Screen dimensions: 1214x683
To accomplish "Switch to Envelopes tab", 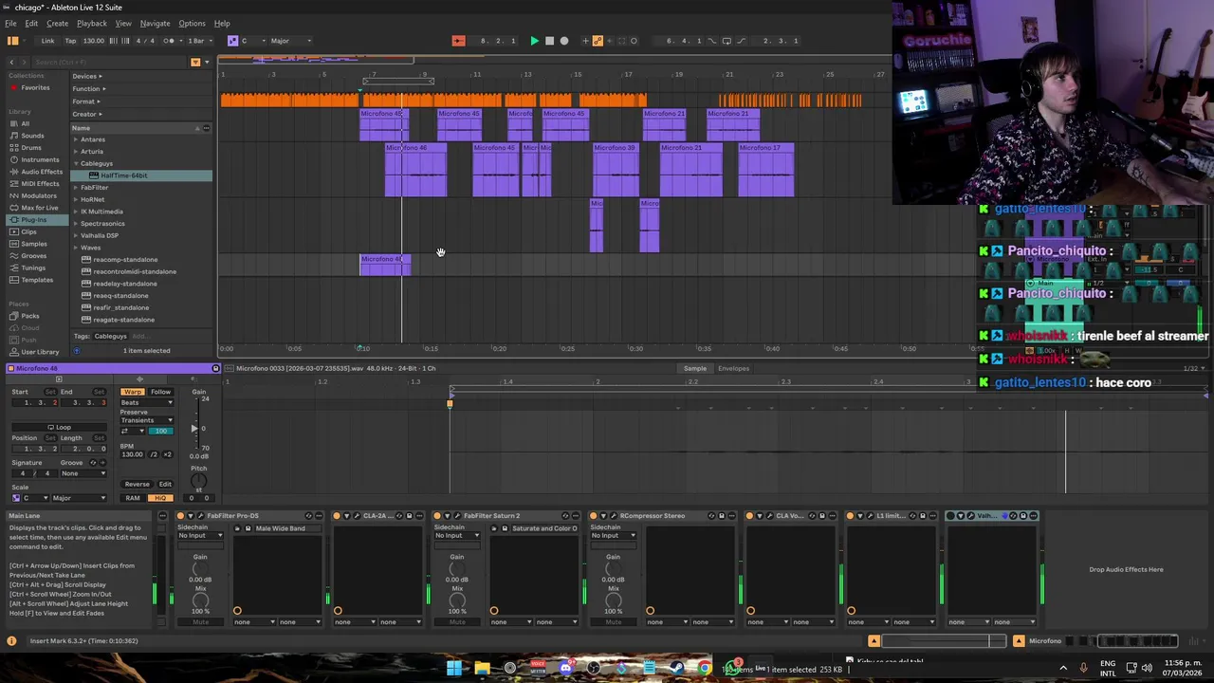I will click(733, 368).
